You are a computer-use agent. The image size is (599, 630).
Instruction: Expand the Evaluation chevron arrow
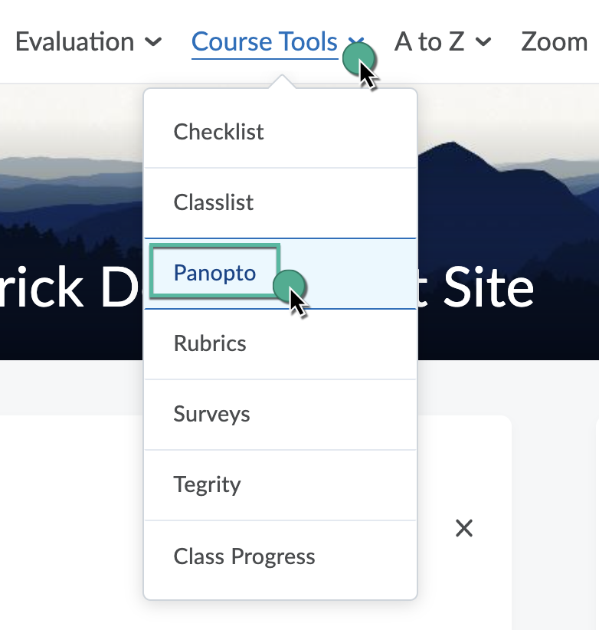153,41
